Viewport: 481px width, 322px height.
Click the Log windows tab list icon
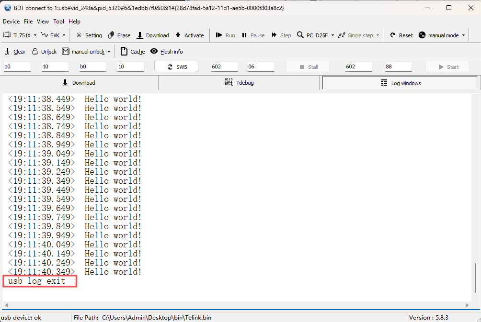[x=384, y=83]
